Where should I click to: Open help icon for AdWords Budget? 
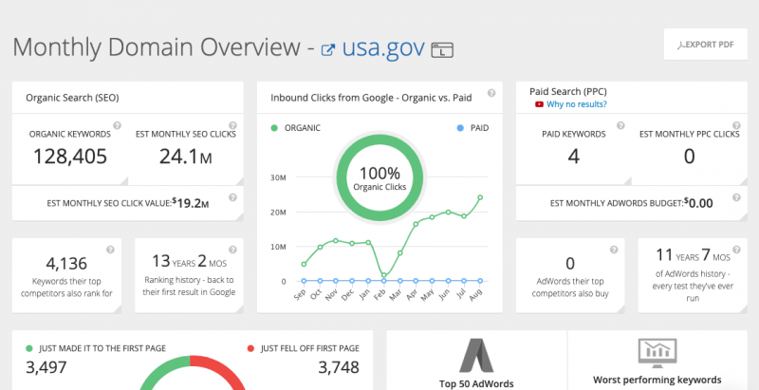[737, 197]
